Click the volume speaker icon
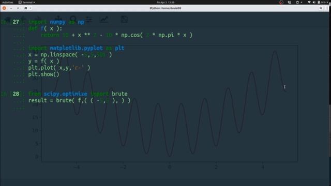This screenshot has height=186, width=331. point(314,2)
